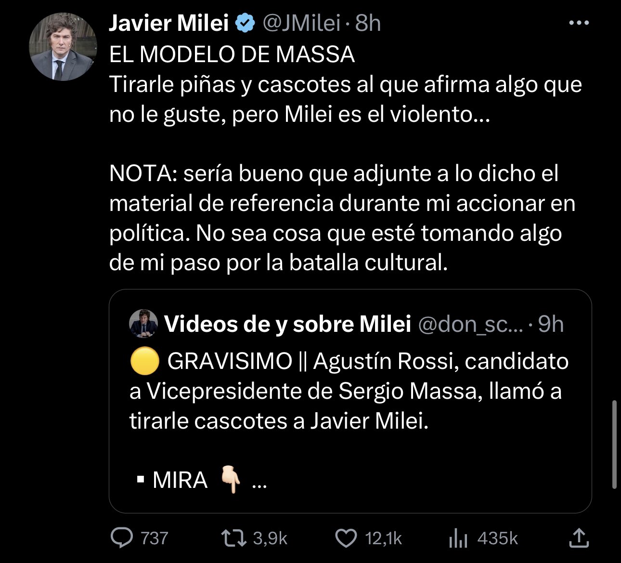Open Javier Milei's profile picture
This screenshot has width=621, height=563.
[64, 47]
